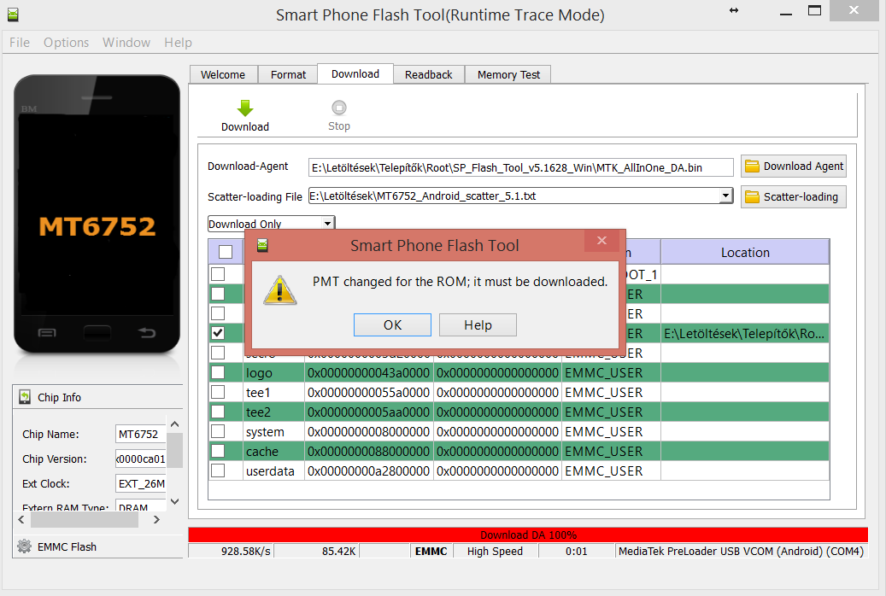Click the Chip Info panel icon
The image size is (886, 596).
coord(25,396)
